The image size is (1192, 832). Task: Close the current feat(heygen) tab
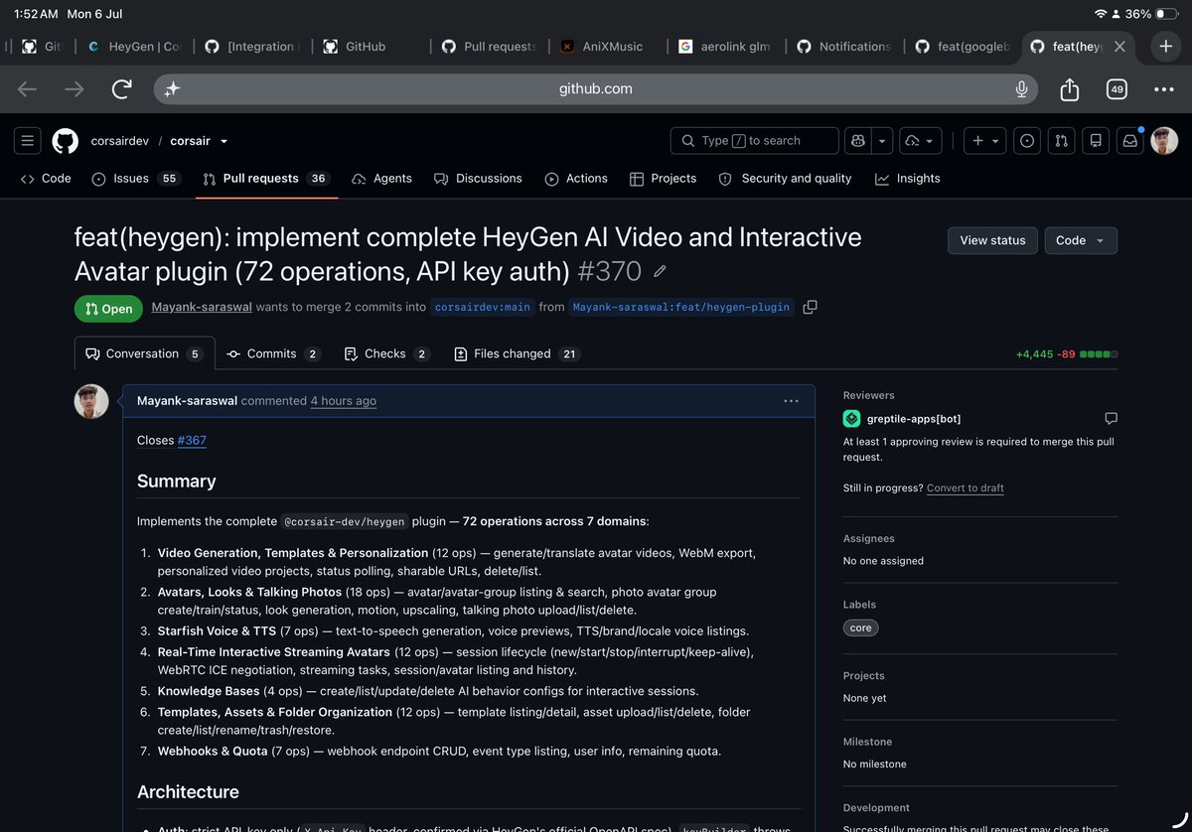click(x=1119, y=47)
